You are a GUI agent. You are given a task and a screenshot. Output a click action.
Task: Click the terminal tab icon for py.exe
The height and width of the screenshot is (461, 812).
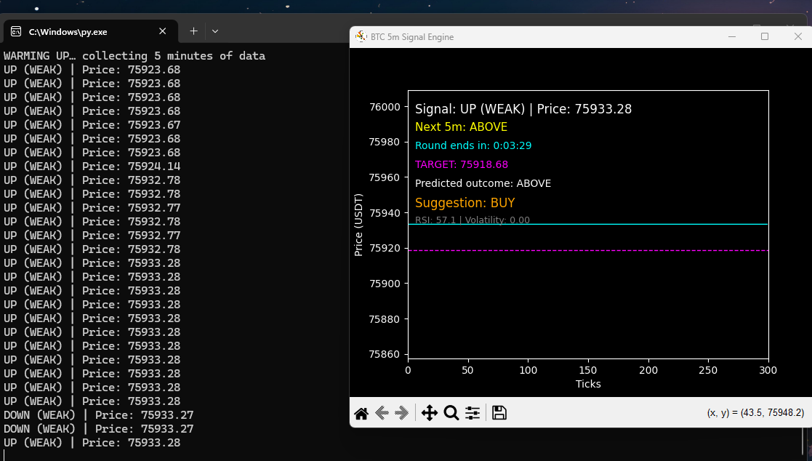[x=16, y=31]
